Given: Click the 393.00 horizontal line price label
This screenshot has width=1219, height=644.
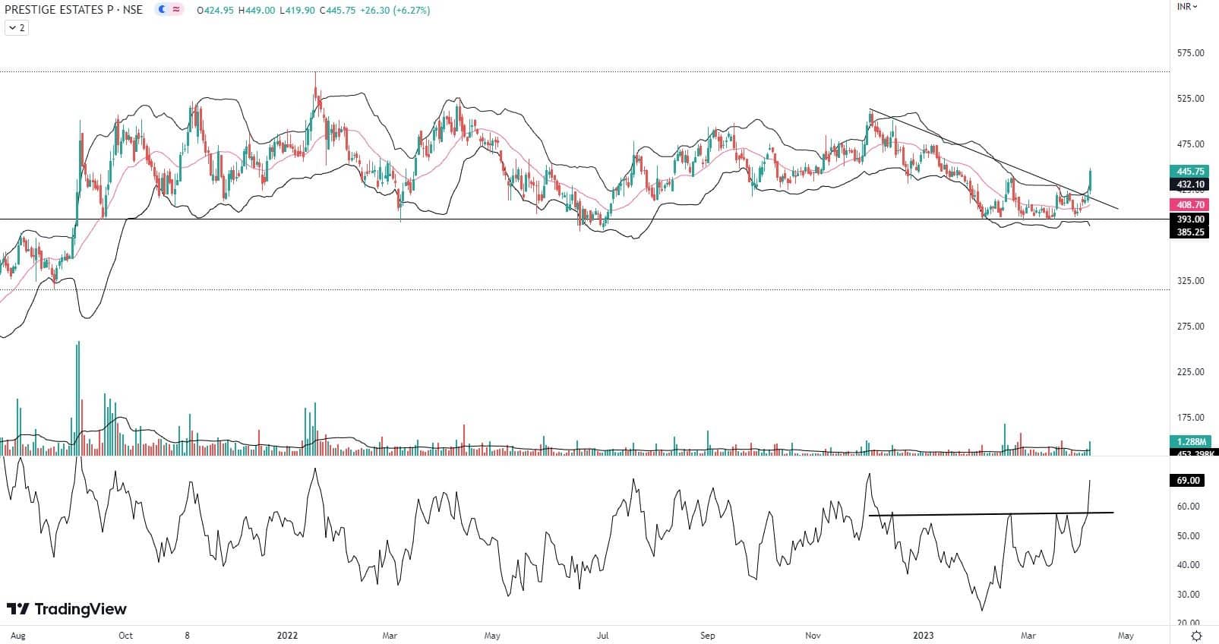Looking at the screenshot, I should click(1189, 219).
